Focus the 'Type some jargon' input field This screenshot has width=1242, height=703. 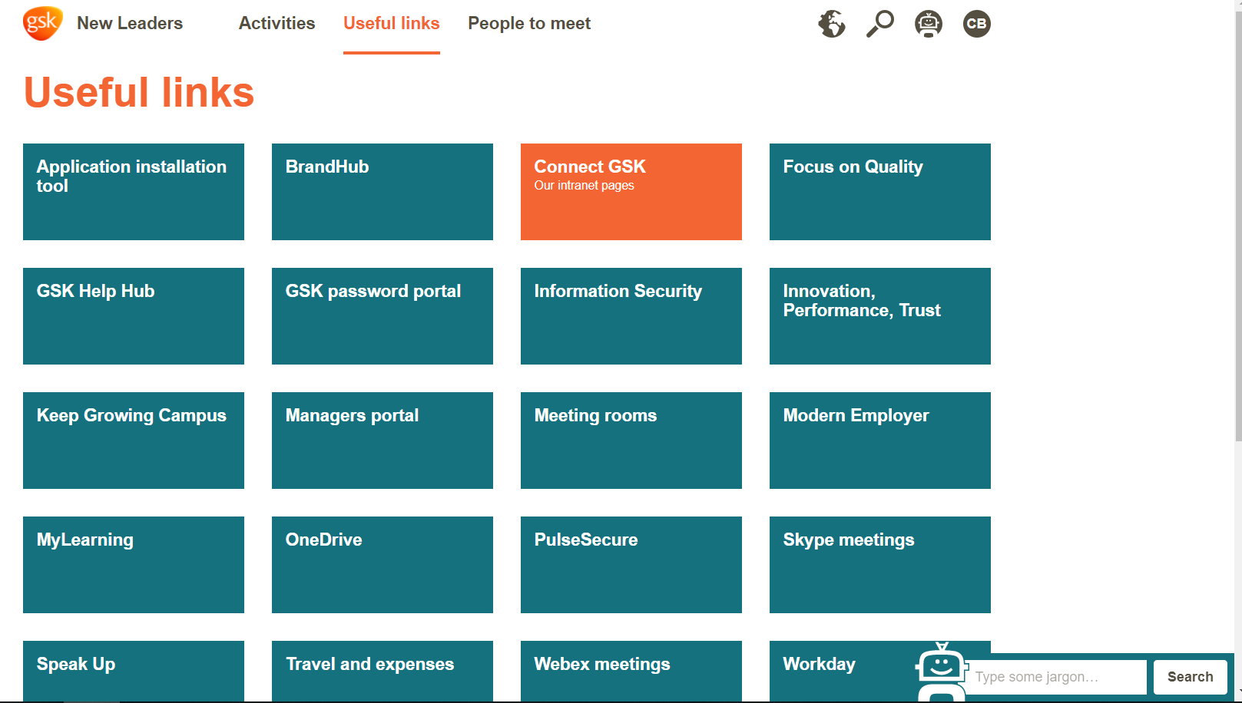[x=1056, y=677]
